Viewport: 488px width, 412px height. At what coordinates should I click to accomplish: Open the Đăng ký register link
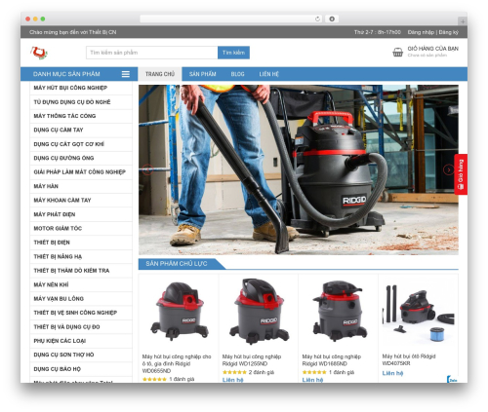[448, 32]
